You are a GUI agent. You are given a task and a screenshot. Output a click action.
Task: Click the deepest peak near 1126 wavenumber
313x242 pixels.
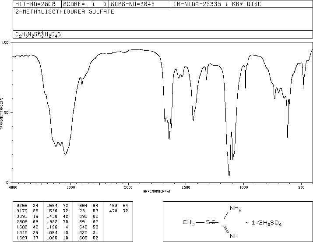(229, 175)
